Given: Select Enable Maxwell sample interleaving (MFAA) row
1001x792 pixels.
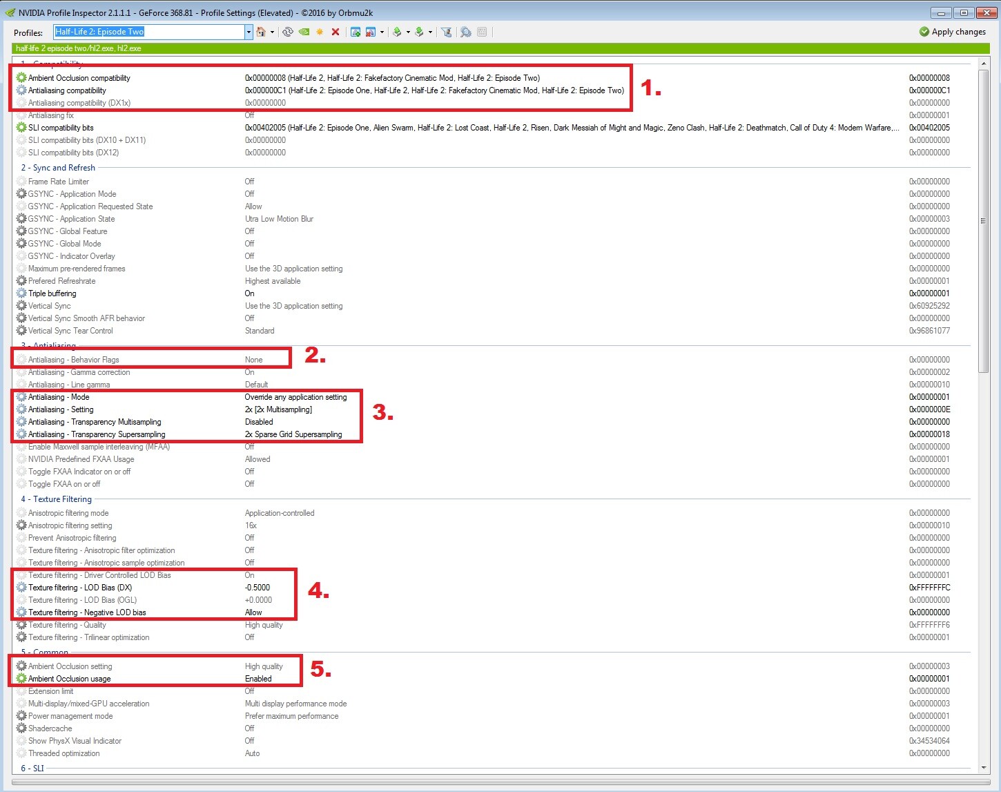Looking at the screenshot, I should [492, 447].
